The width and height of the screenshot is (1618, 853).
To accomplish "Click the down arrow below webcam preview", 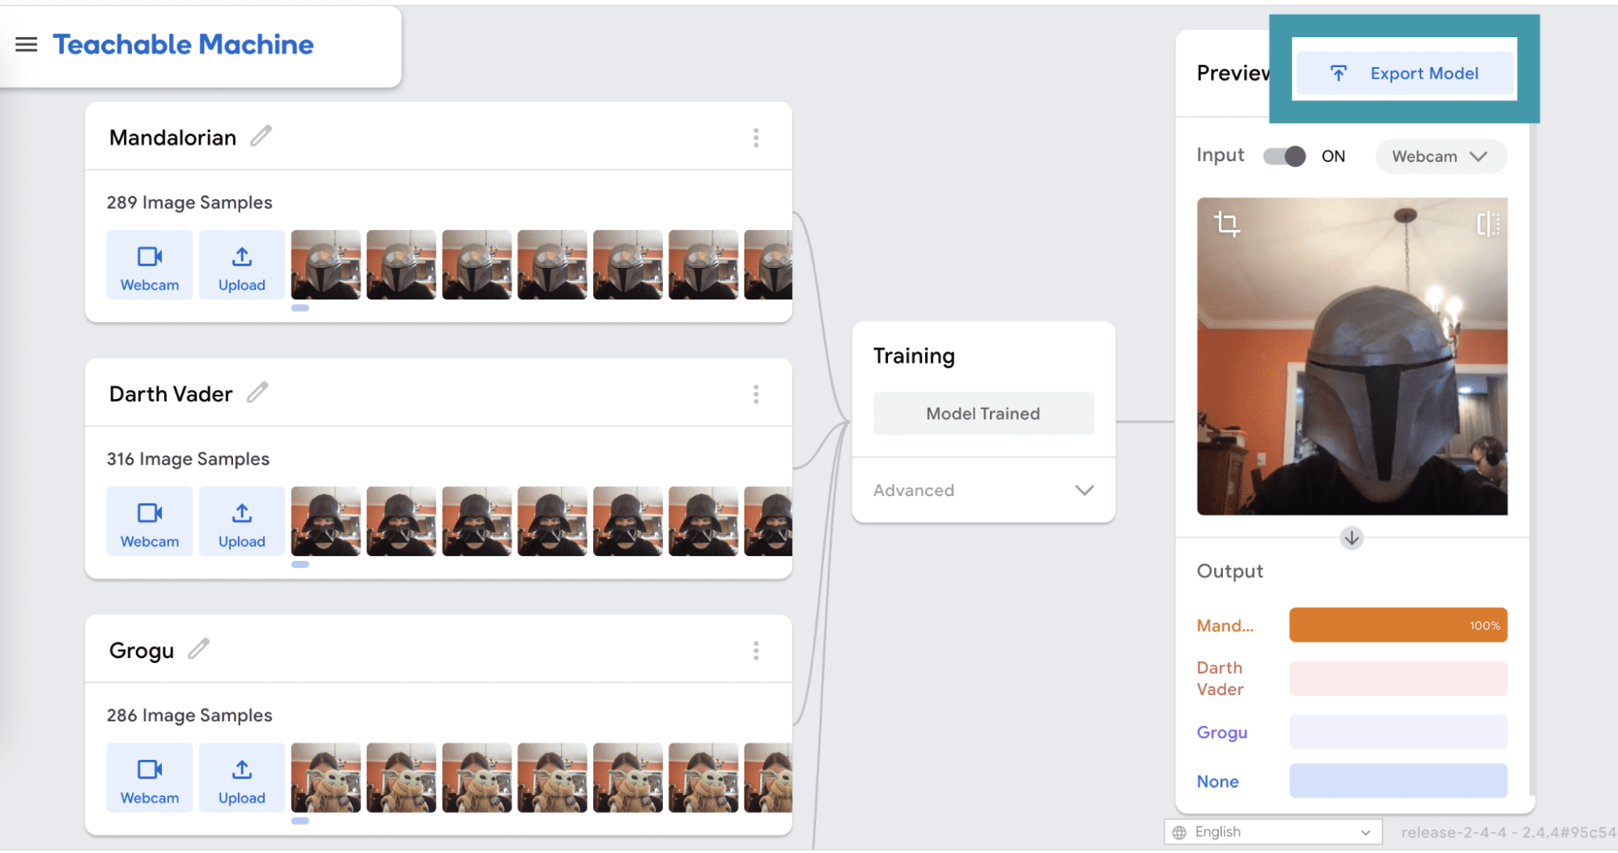I will [x=1352, y=538].
